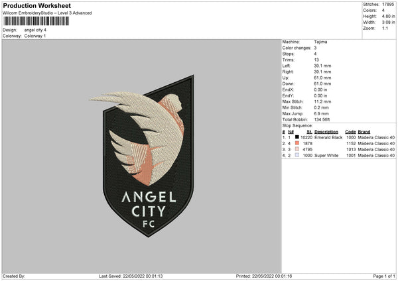Viewport: 398px width, 281px height.
Task: Click thread code 1001 in Code column
Action: click(x=351, y=156)
